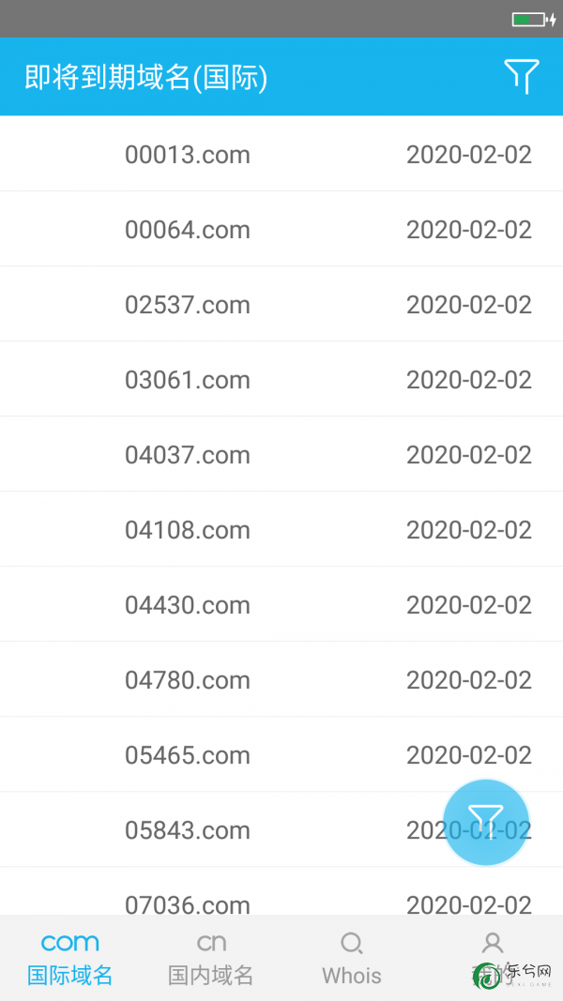
Task: Tap the floating blue filter button
Action: pyautogui.click(x=486, y=822)
